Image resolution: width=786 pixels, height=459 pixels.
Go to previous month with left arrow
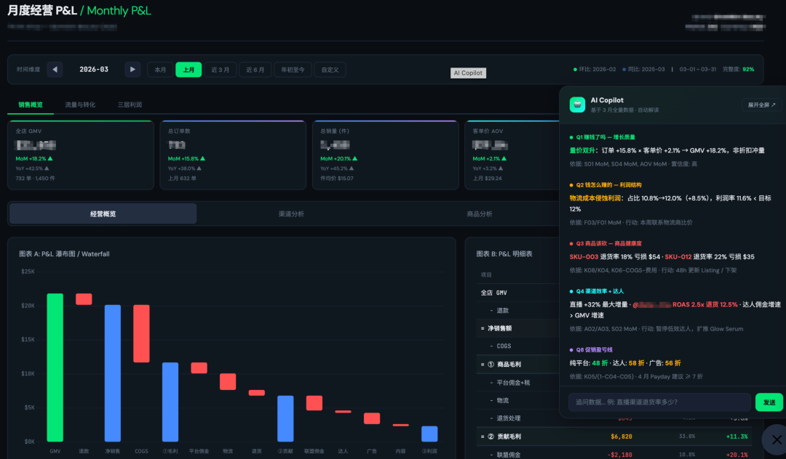coord(55,70)
